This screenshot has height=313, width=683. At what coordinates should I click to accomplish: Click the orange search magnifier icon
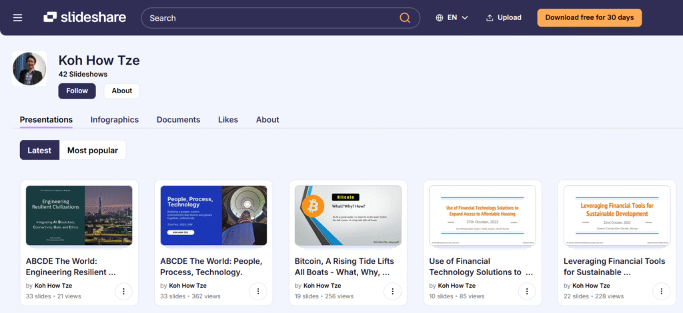(x=405, y=18)
